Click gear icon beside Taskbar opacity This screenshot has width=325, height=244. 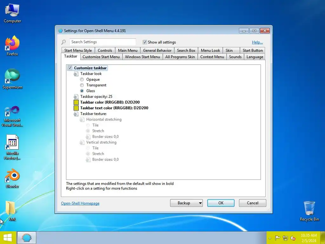(76, 97)
